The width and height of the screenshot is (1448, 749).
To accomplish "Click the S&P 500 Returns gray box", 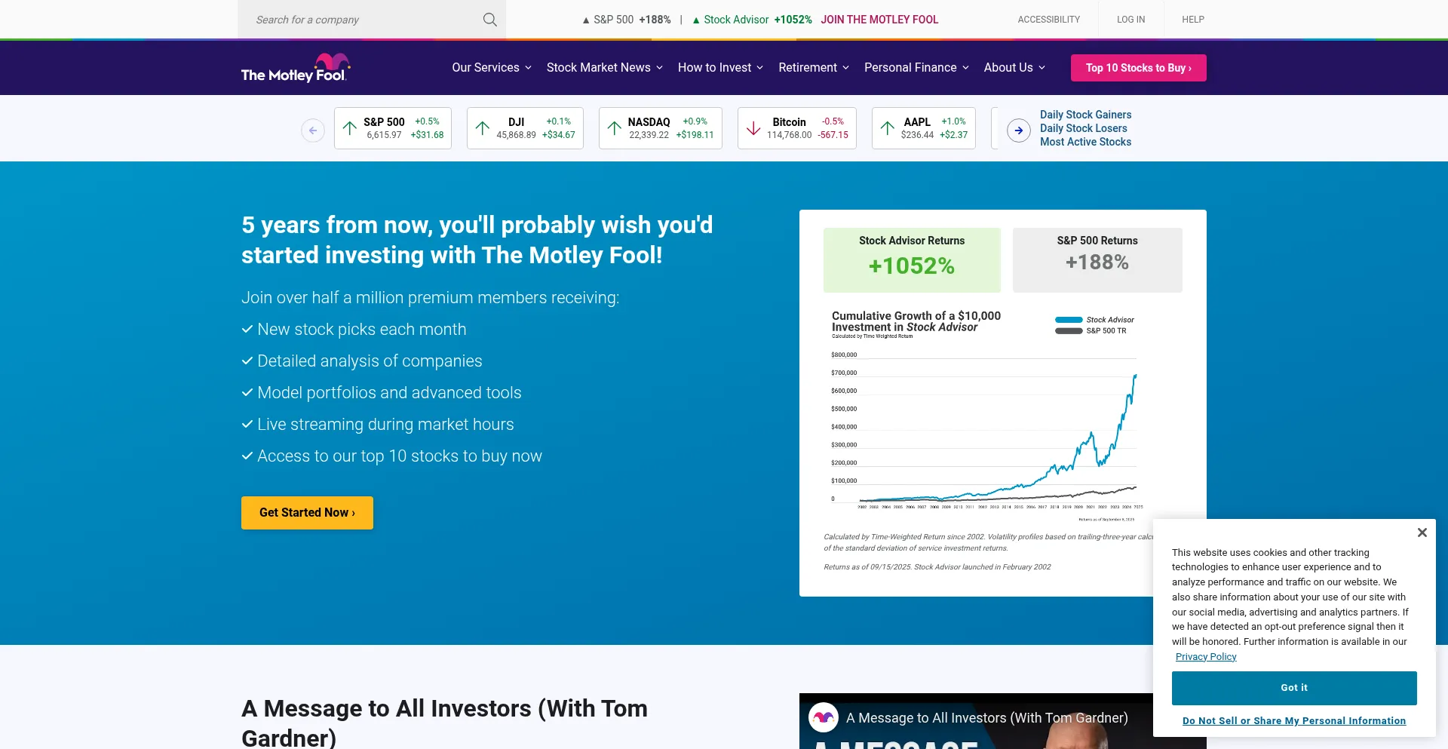I will coord(1097,260).
